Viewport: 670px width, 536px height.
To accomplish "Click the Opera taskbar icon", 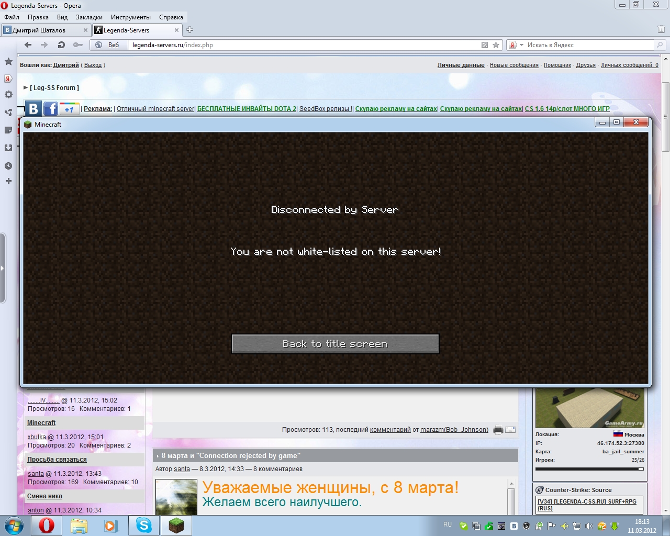I will click(47, 525).
